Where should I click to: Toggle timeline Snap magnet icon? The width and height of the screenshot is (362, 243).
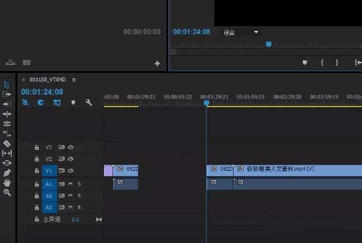(41, 102)
